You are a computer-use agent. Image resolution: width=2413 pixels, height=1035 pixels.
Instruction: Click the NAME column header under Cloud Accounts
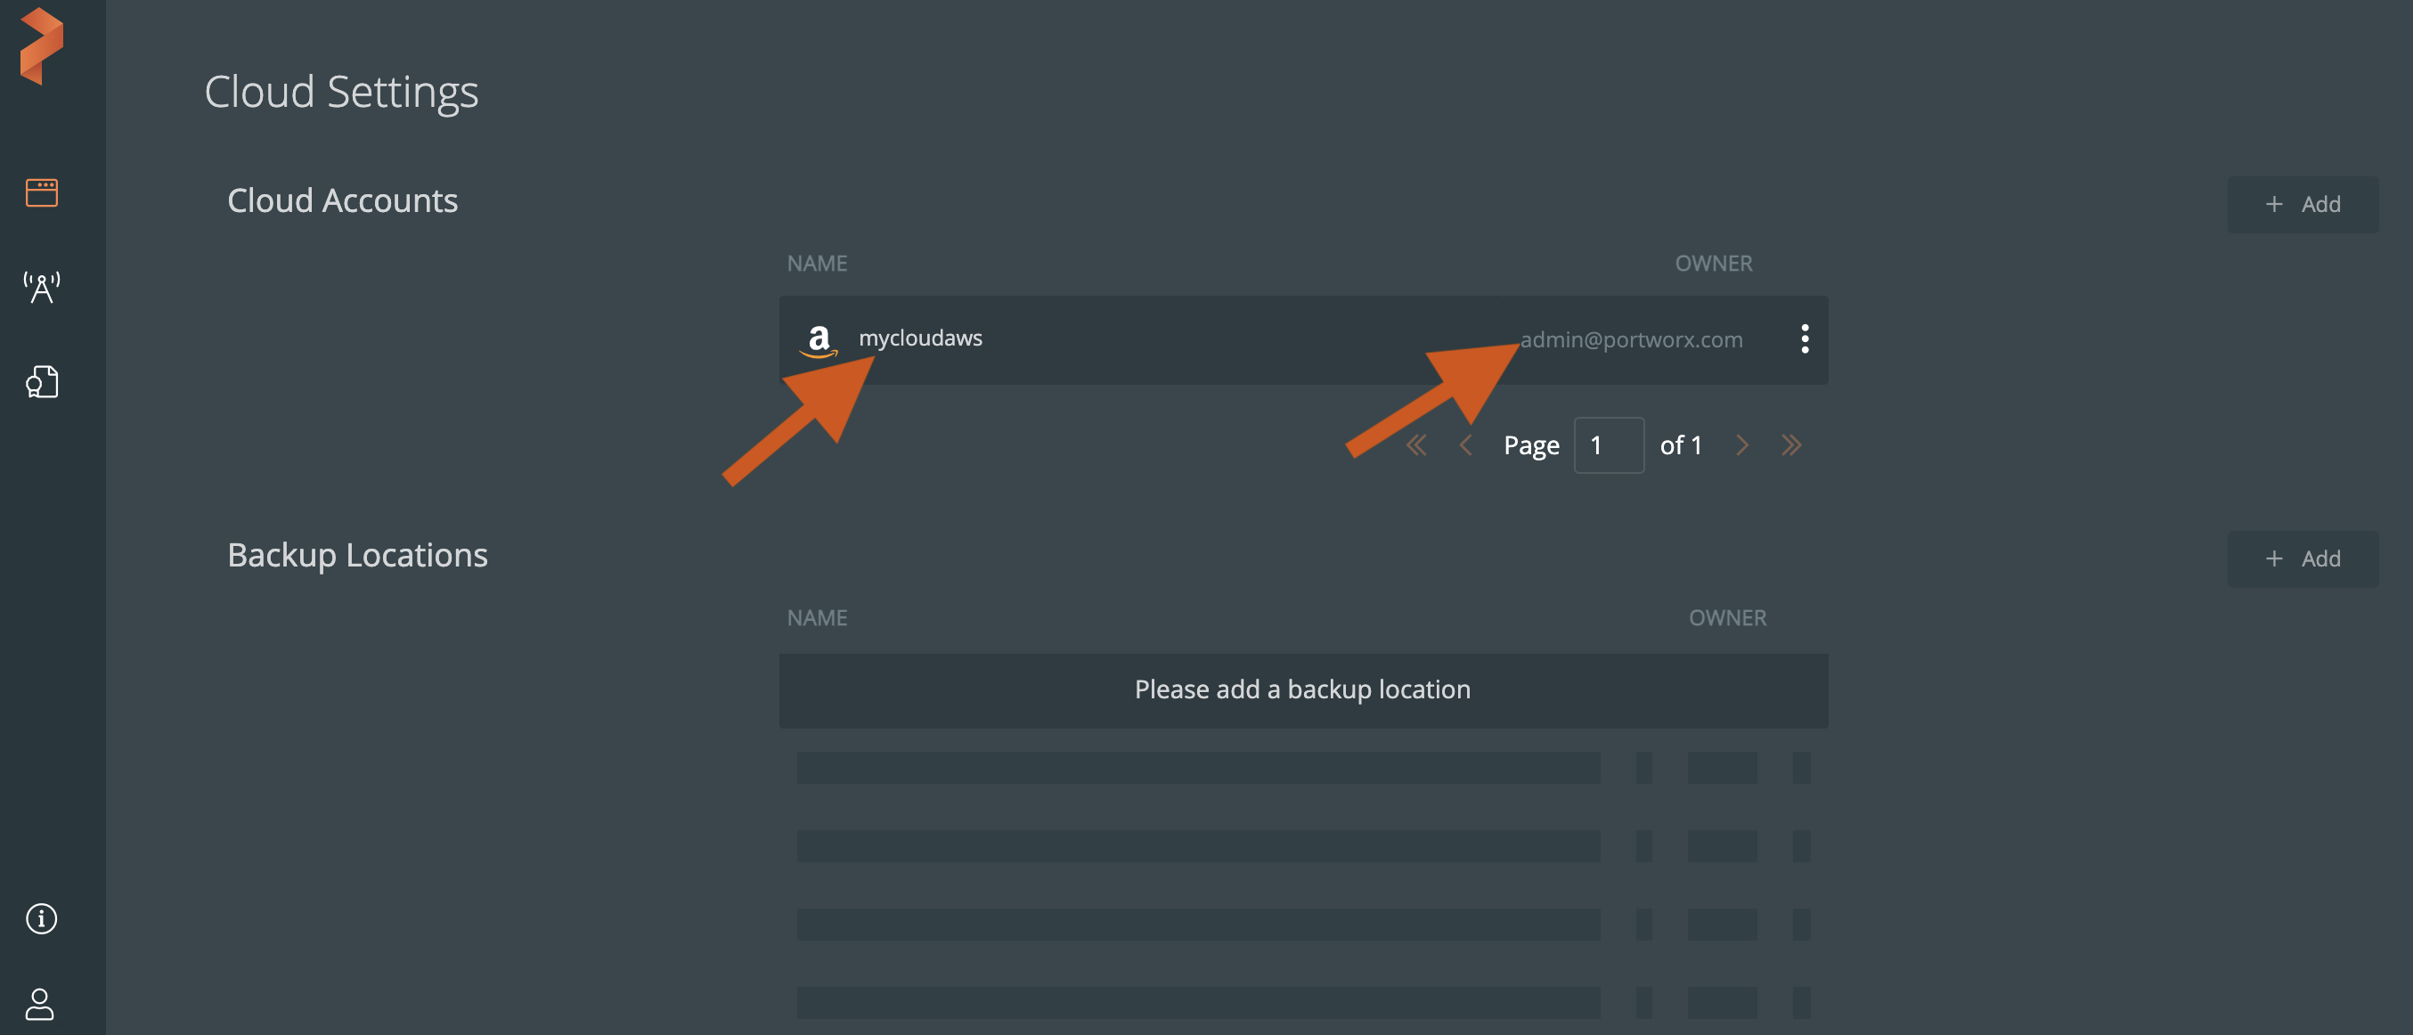tap(817, 263)
